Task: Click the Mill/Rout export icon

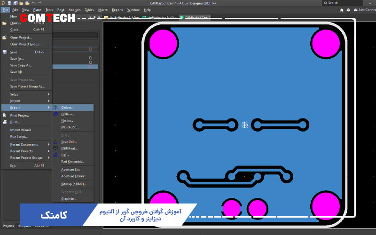Action: coord(55,148)
